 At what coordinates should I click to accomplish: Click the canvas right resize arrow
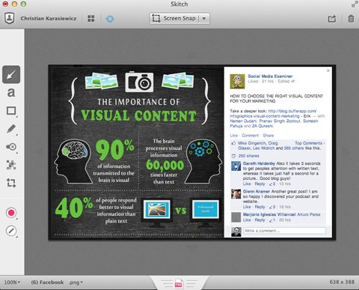(x=345, y=151)
